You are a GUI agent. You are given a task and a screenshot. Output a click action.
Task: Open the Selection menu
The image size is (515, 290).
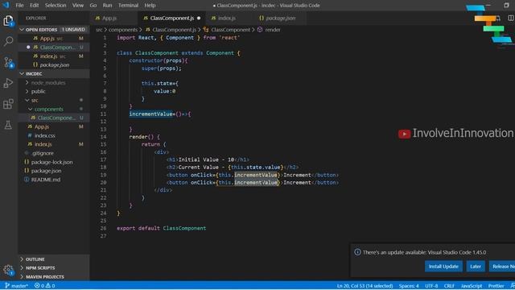(56, 6)
